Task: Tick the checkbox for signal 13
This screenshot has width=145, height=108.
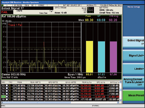Action: click(x=7, y=85)
